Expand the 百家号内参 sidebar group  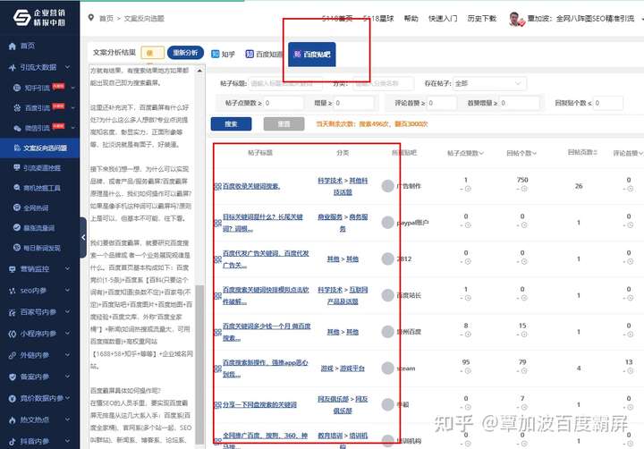click(68, 312)
